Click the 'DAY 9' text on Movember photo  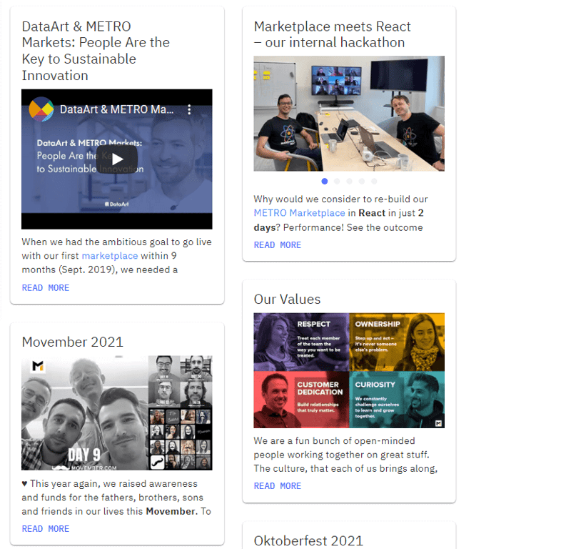(84, 455)
